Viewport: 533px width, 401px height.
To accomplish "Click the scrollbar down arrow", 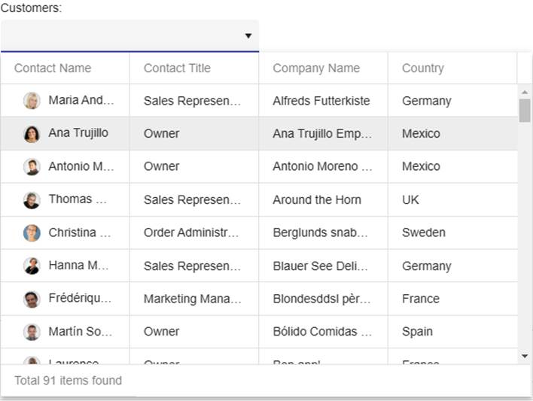I will (x=525, y=356).
